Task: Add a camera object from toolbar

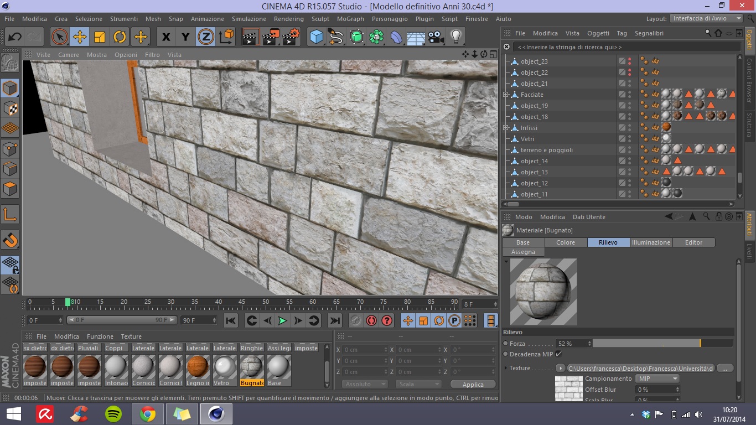Action: [436, 37]
